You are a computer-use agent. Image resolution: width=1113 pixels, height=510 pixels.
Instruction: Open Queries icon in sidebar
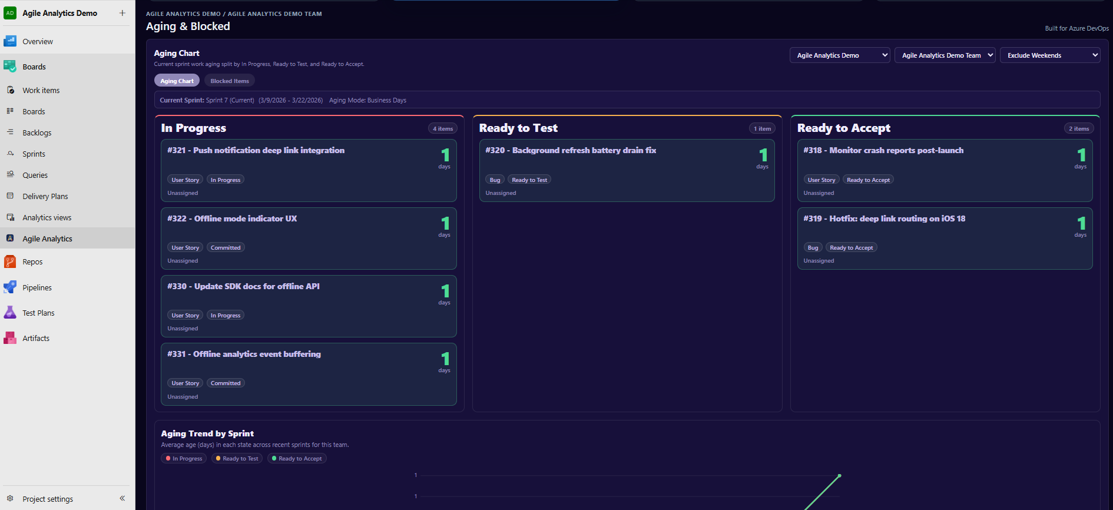click(10, 175)
